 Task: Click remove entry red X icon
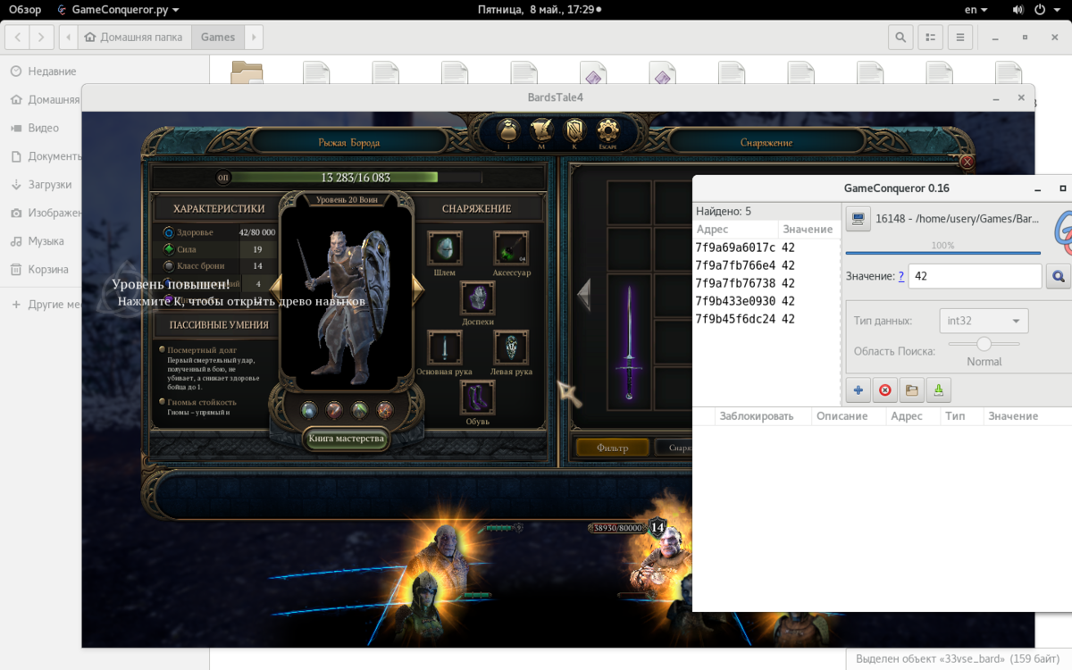pyautogui.click(x=885, y=389)
